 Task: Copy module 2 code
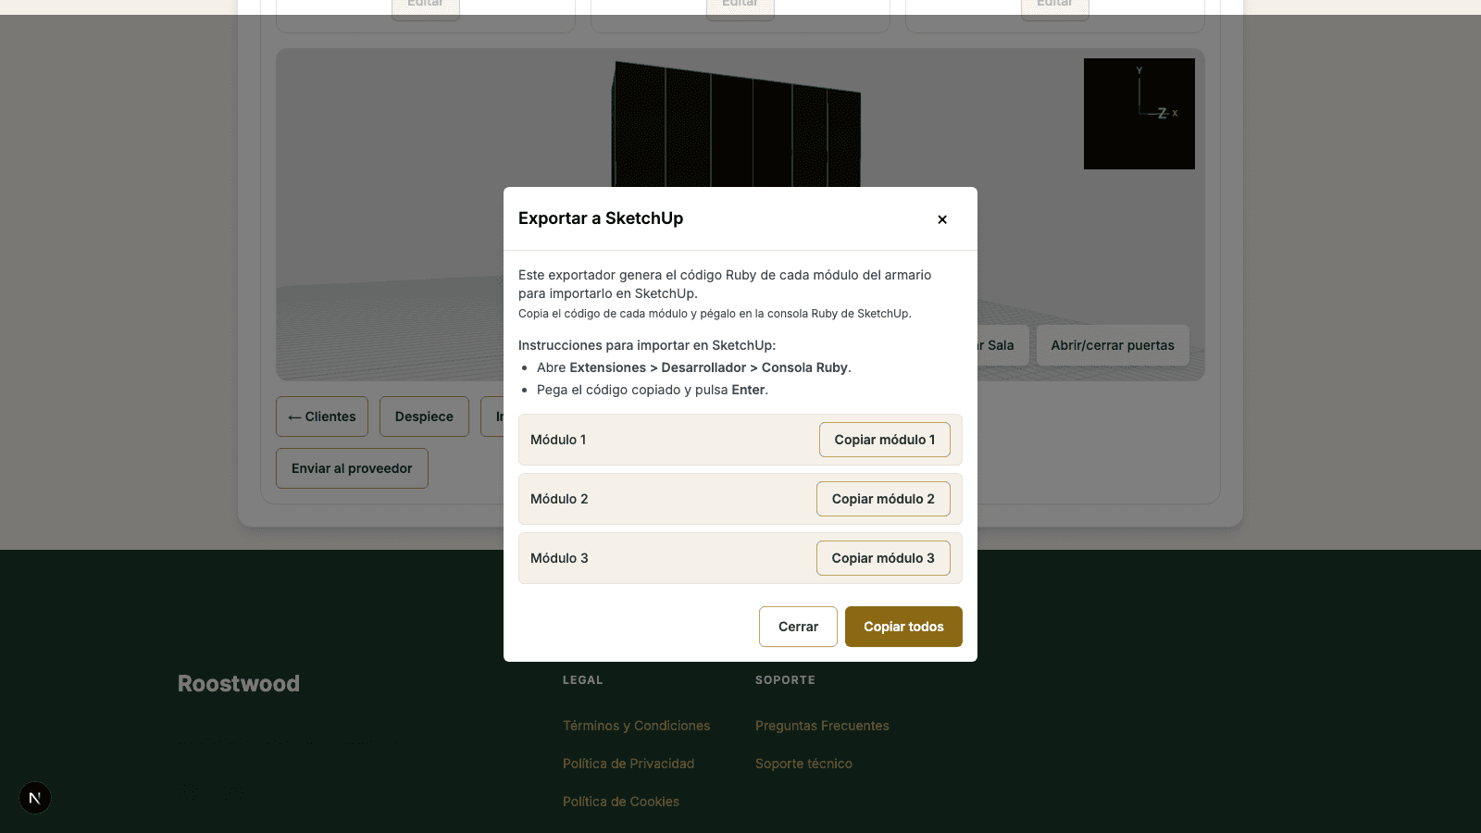[x=883, y=499]
